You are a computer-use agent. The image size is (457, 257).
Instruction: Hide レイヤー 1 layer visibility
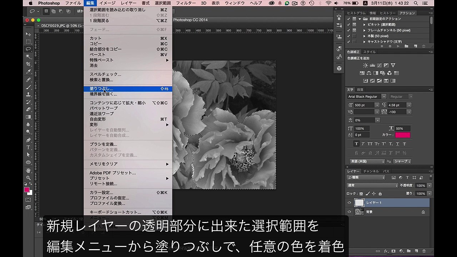(x=350, y=203)
